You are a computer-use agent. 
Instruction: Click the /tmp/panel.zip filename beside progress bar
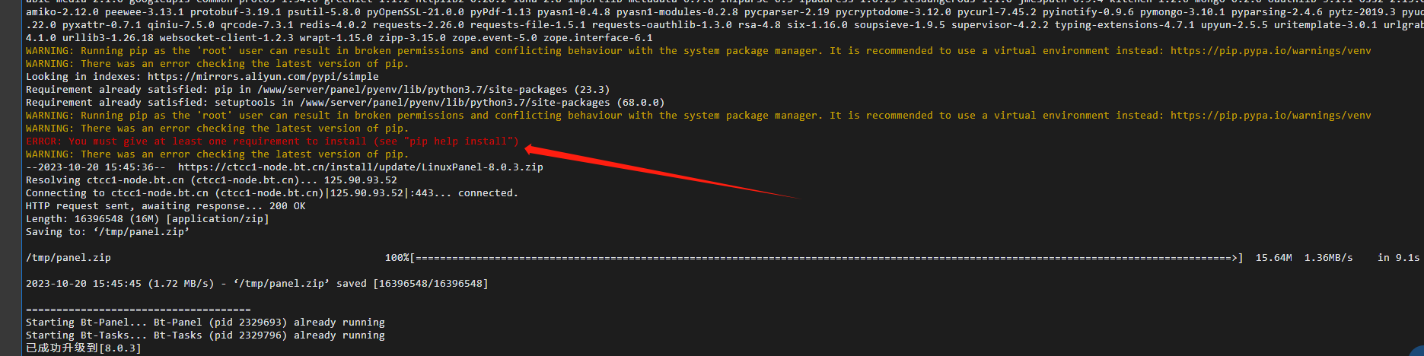(x=68, y=258)
